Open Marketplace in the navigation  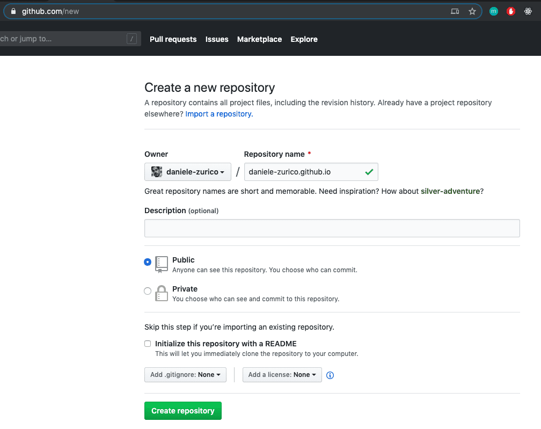pyautogui.click(x=259, y=39)
